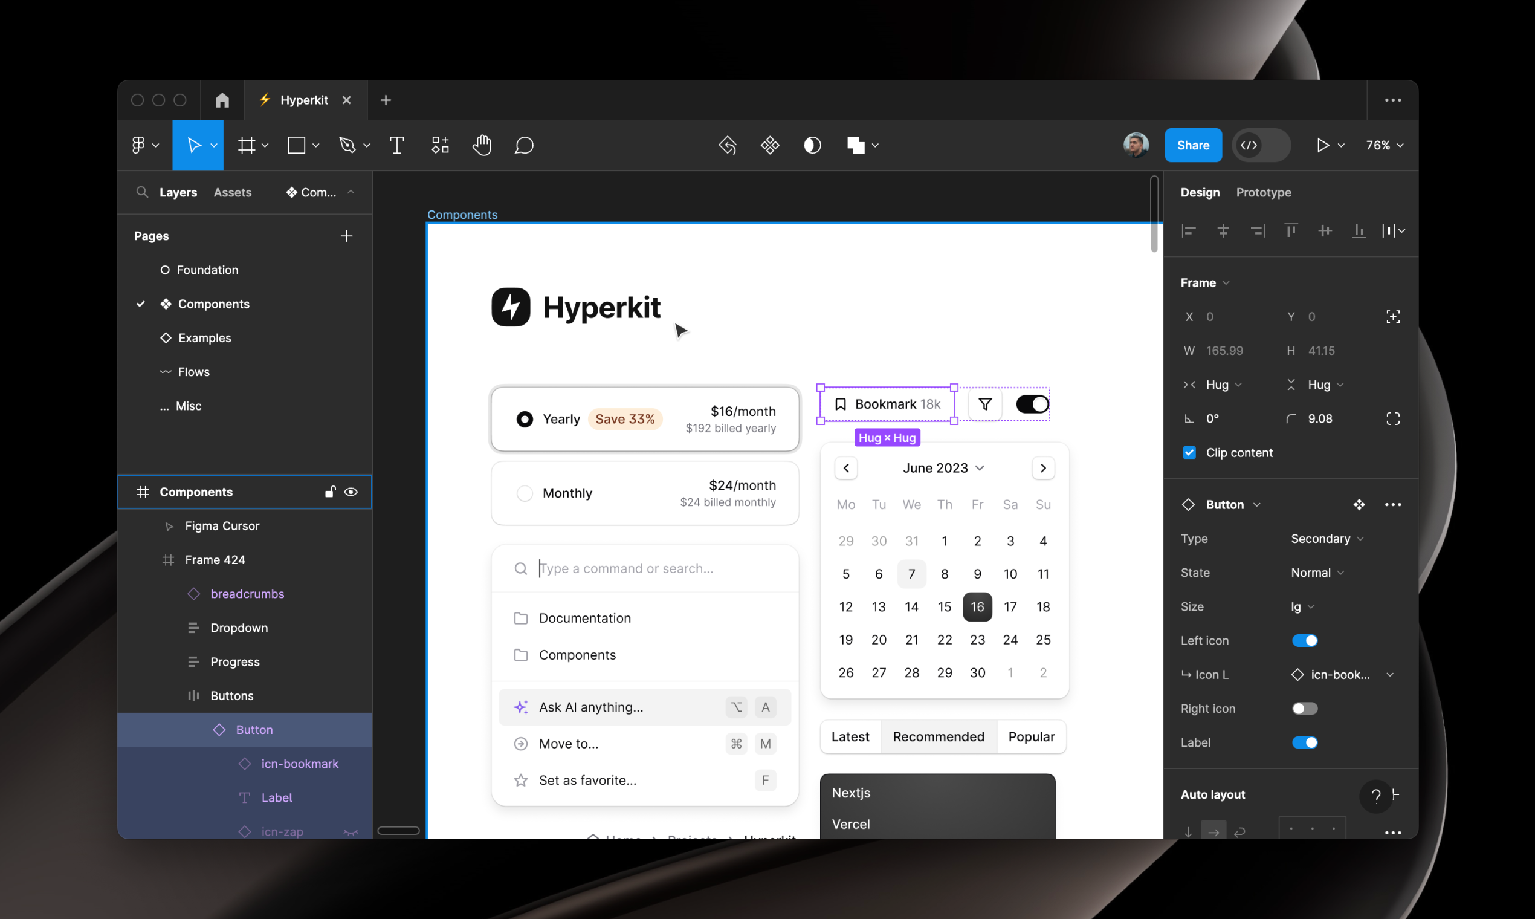Collapse the pages list chevron
This screenshot has width=1535, height=919.
pyautogui.click(x=351, y=192)
